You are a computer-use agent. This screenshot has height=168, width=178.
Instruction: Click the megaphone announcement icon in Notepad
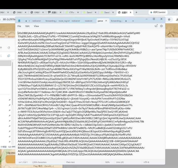click(156, 26)
